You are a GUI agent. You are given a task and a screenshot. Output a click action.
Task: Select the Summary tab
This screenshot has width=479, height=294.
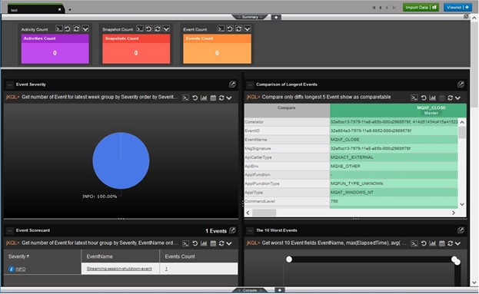[250, 17]
